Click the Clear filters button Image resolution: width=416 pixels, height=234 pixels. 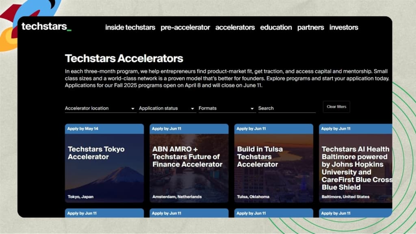point(336,107)
